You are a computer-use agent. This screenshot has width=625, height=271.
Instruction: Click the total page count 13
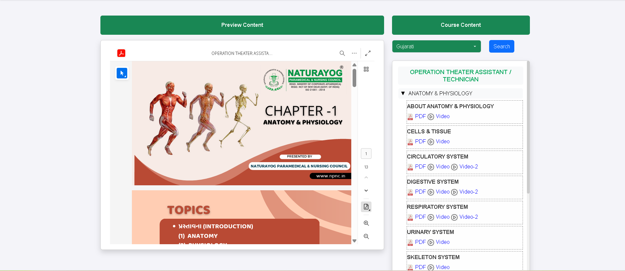click(x=366, y=167)
